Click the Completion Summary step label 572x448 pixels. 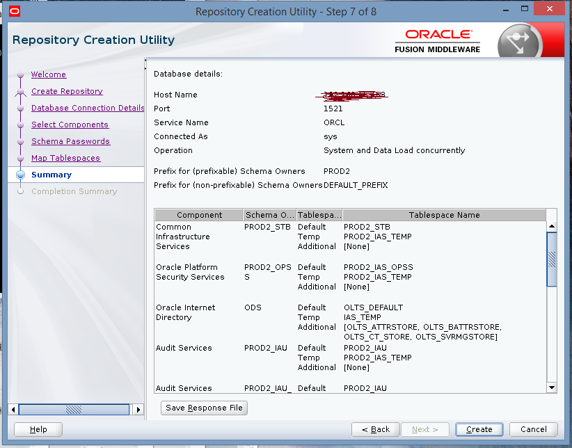74,191
